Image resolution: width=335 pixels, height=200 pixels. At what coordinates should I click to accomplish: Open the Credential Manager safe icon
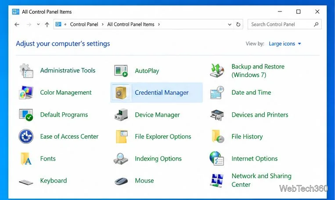(121, 93)
